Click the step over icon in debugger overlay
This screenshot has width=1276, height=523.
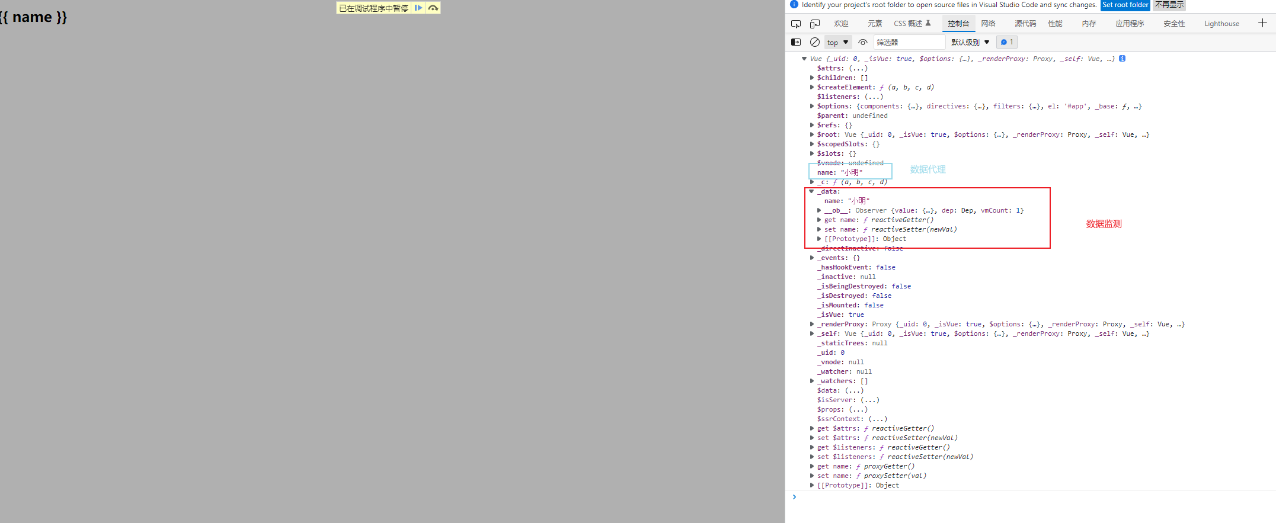click(433, 8)
